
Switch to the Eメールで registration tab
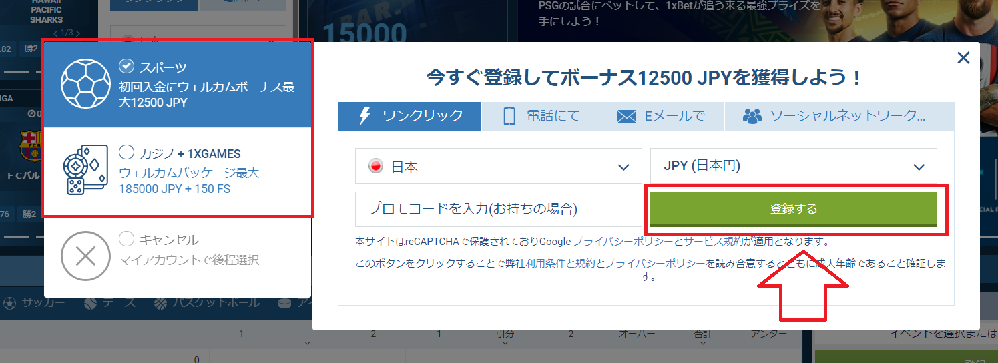[x=661, y=116]
